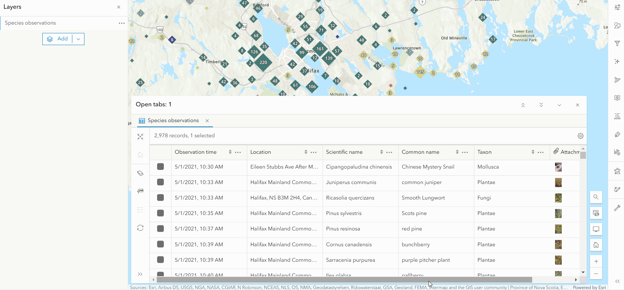Open the Scientific name column options menu
624x290 pixels.
389,152
